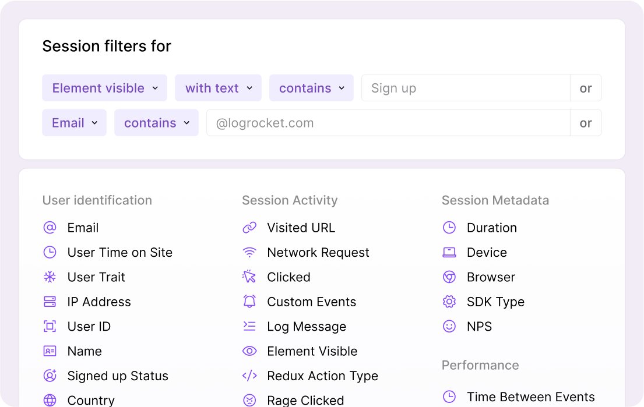Pick Signed up Status filter option
The height and width of the screenshot is (407, 644).
point(117,376)
